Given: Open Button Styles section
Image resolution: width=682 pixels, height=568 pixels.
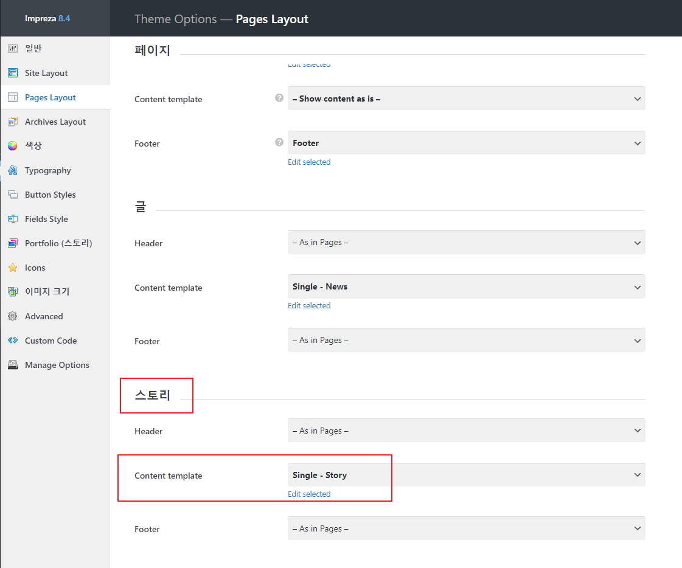Looking at the screenshot, I should [x=55, y=195].
